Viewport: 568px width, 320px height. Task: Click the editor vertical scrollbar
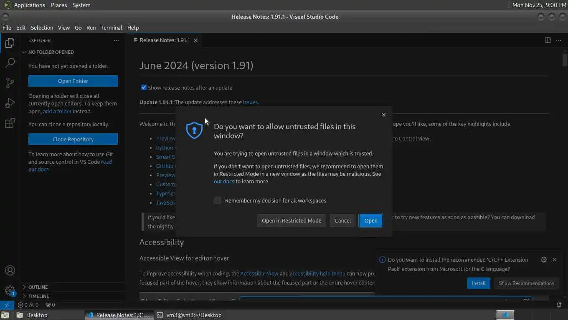565,59
